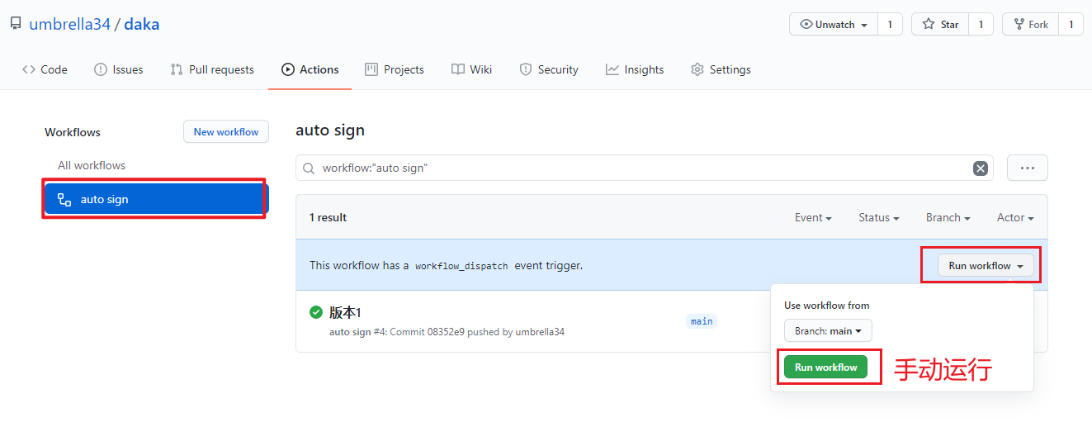Viewport: 1092px width, 422px height.
Task: Toggle the Run workflow dropdown button
Action: click(x=986, y=265)
